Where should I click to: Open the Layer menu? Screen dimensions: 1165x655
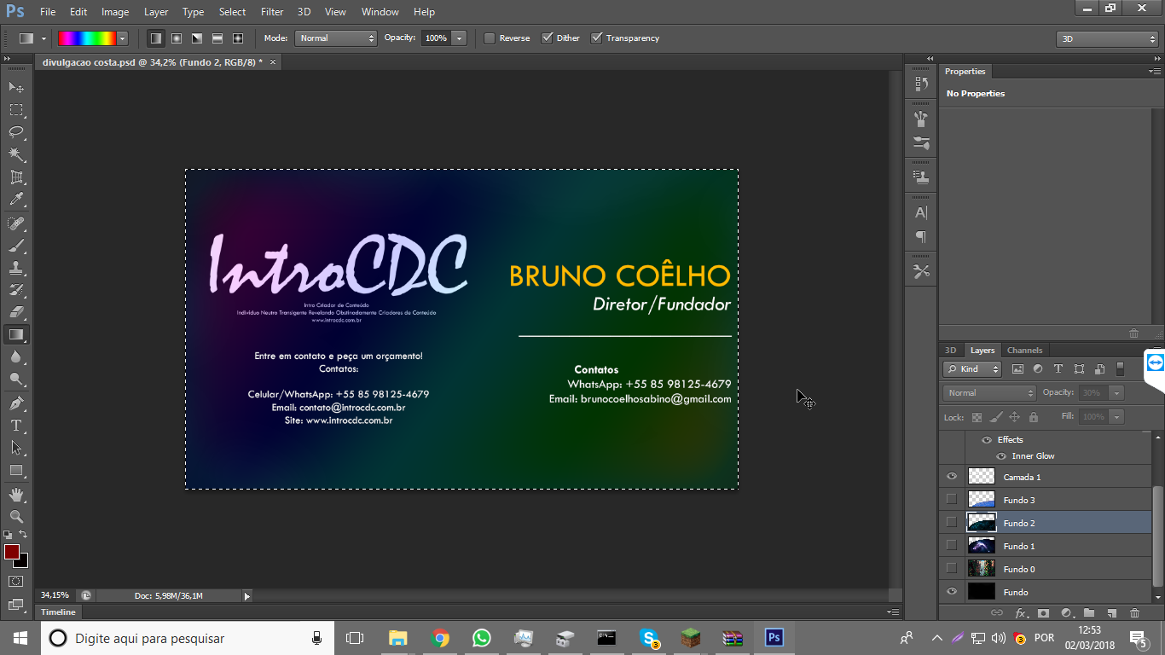click(156, 12)
